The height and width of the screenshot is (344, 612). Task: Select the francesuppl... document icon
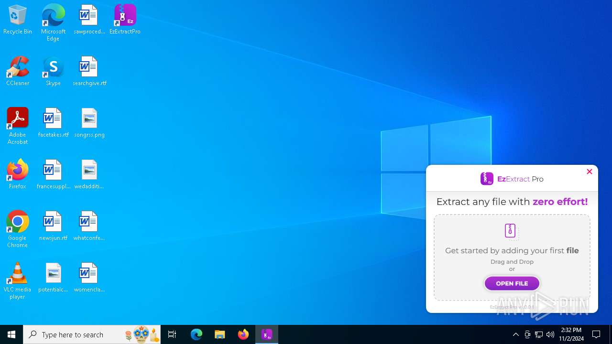53,175
